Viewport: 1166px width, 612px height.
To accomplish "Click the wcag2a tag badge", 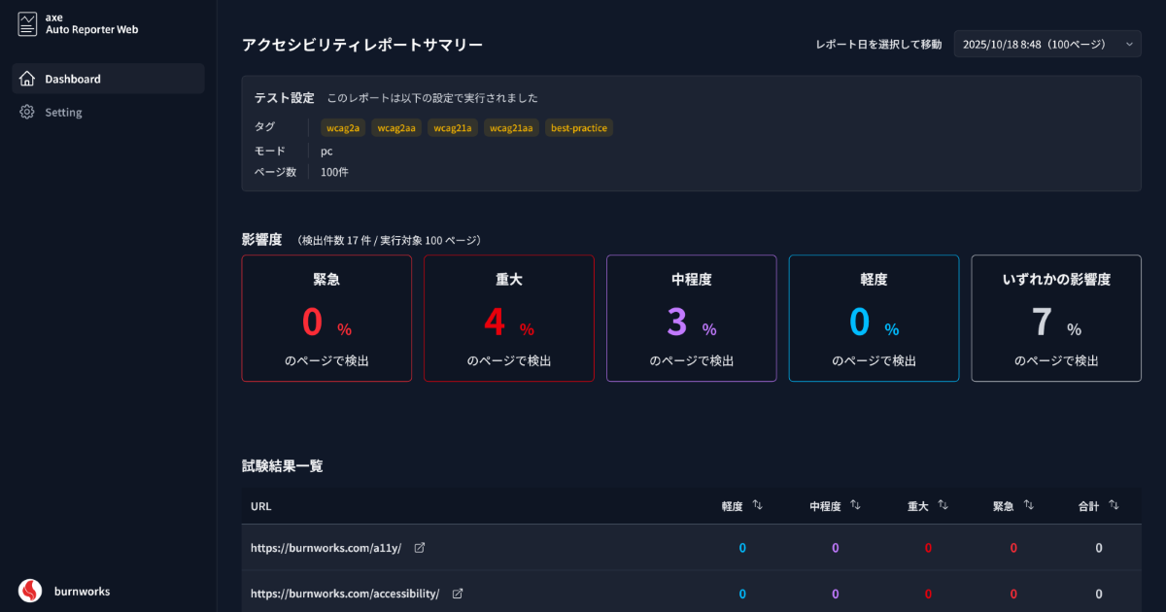I will click(x=343, y=127).
